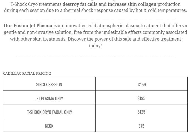This screenshot has height=133, width=188.
Task: Click the $125 price cell
Action: click(141, 111)
